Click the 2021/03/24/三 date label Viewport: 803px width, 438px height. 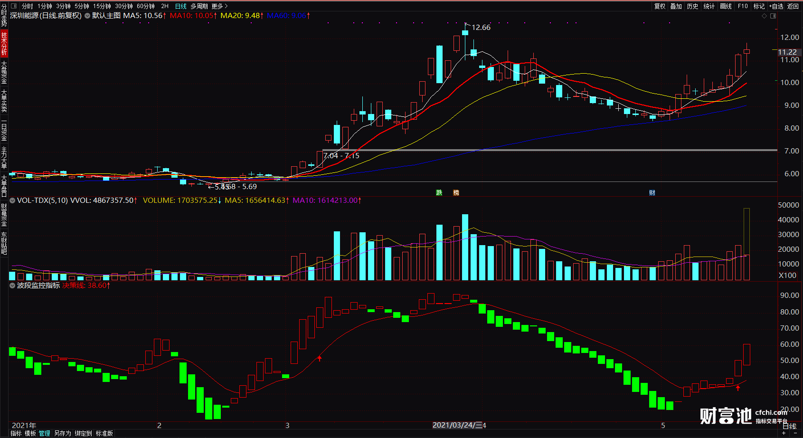[x=457, y=425]
